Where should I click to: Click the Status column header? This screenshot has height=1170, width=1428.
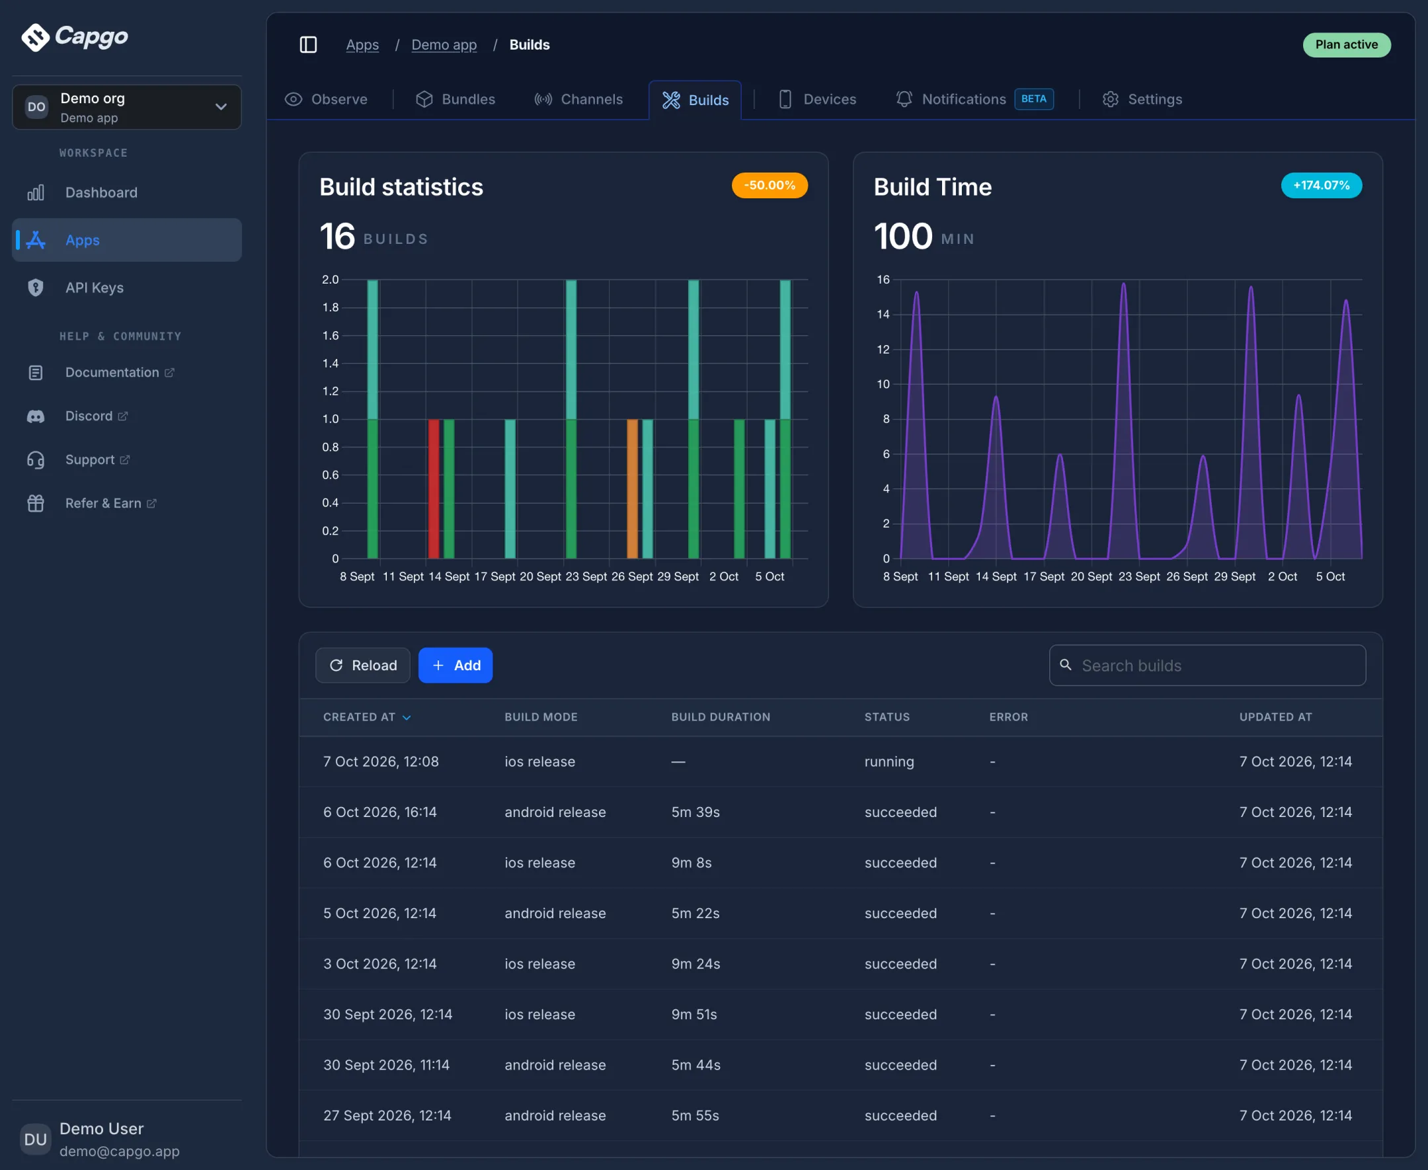tap(887, 717)
